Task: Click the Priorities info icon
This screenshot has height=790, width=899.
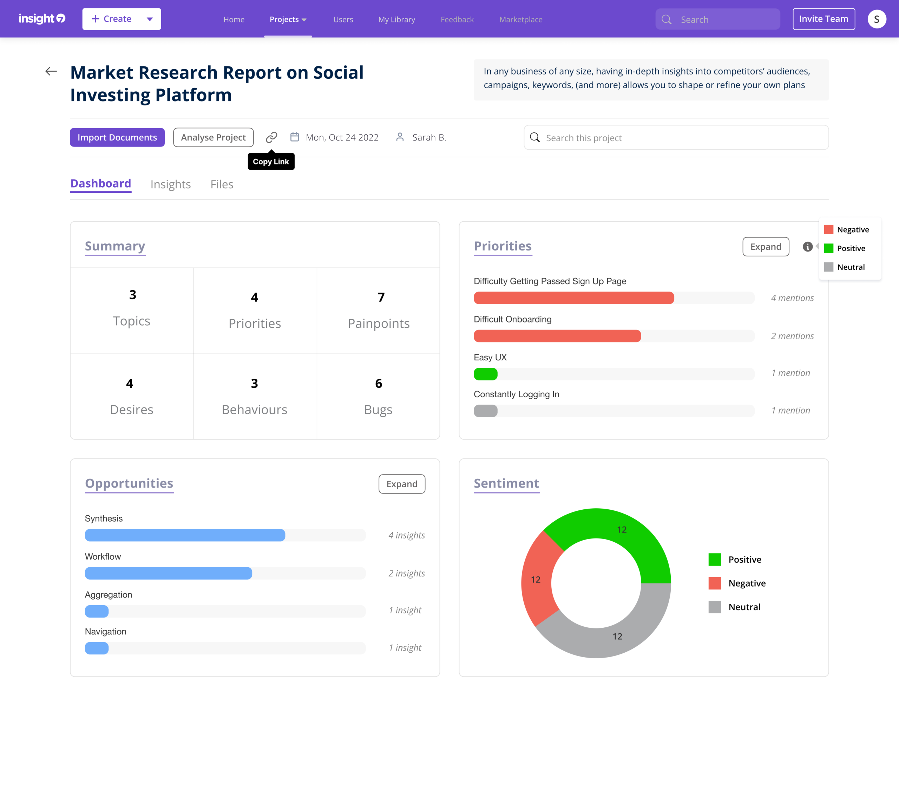Action: pyautogui.click(x=807, y=247)
